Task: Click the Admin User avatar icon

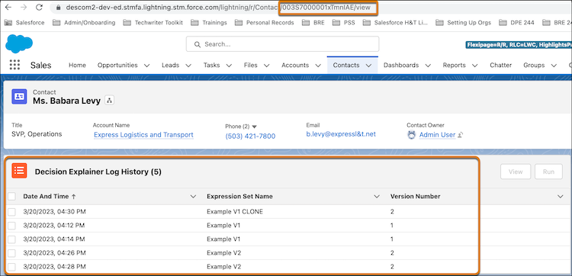Action: coord(412,135)
